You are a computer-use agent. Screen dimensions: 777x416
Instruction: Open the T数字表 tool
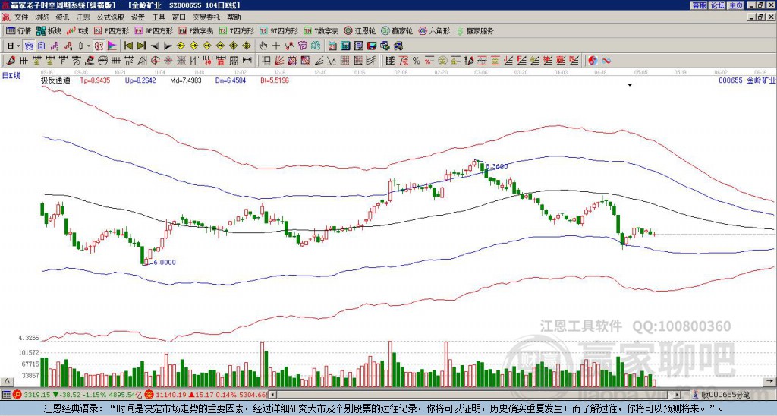coord(321,30)
